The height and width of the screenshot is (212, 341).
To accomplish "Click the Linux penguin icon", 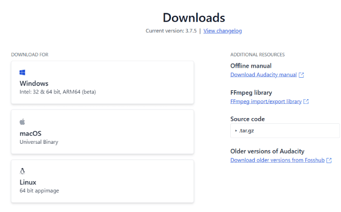I will pos(22,172).
